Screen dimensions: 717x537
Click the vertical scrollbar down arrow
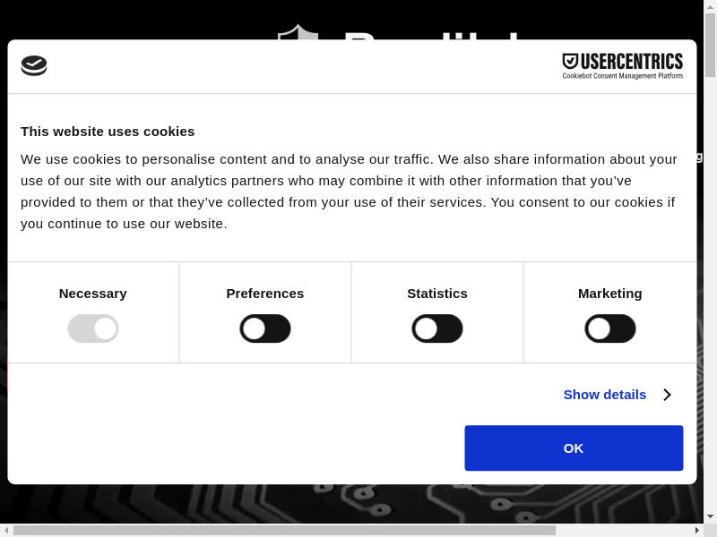[710, 516]
